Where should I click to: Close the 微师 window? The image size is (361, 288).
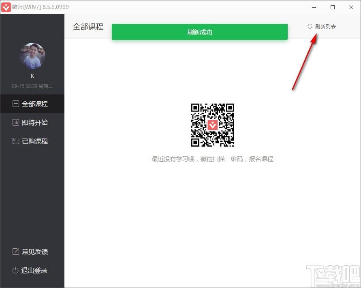pos(351,7)
